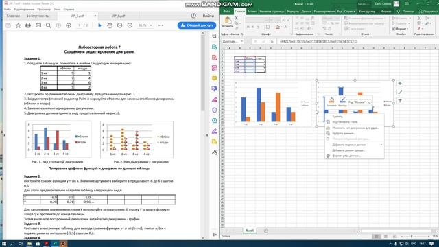The width and height of the screenshot is (439, 247).
Task: Open the font color dropdown arrow
Action: pyautogui.click(x=289, y=27)
